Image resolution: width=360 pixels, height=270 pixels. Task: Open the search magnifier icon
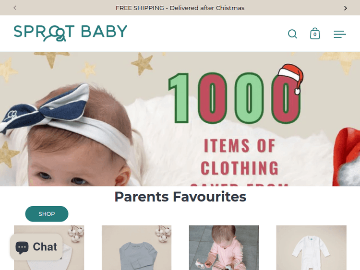click(292, 34)
